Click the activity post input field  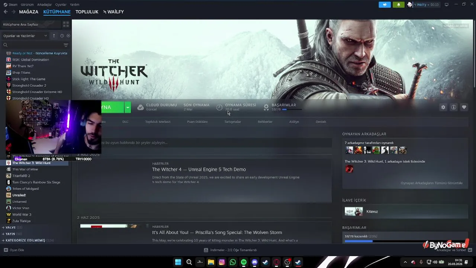[x=216, y=143]
